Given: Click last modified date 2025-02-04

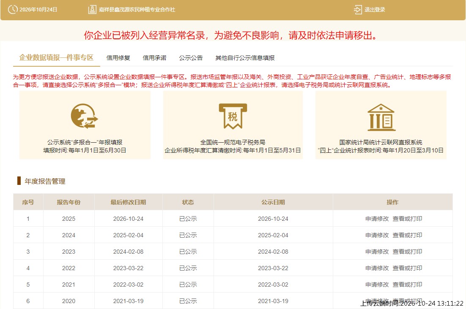Looking at the screenshot, I should click(129, 235).
